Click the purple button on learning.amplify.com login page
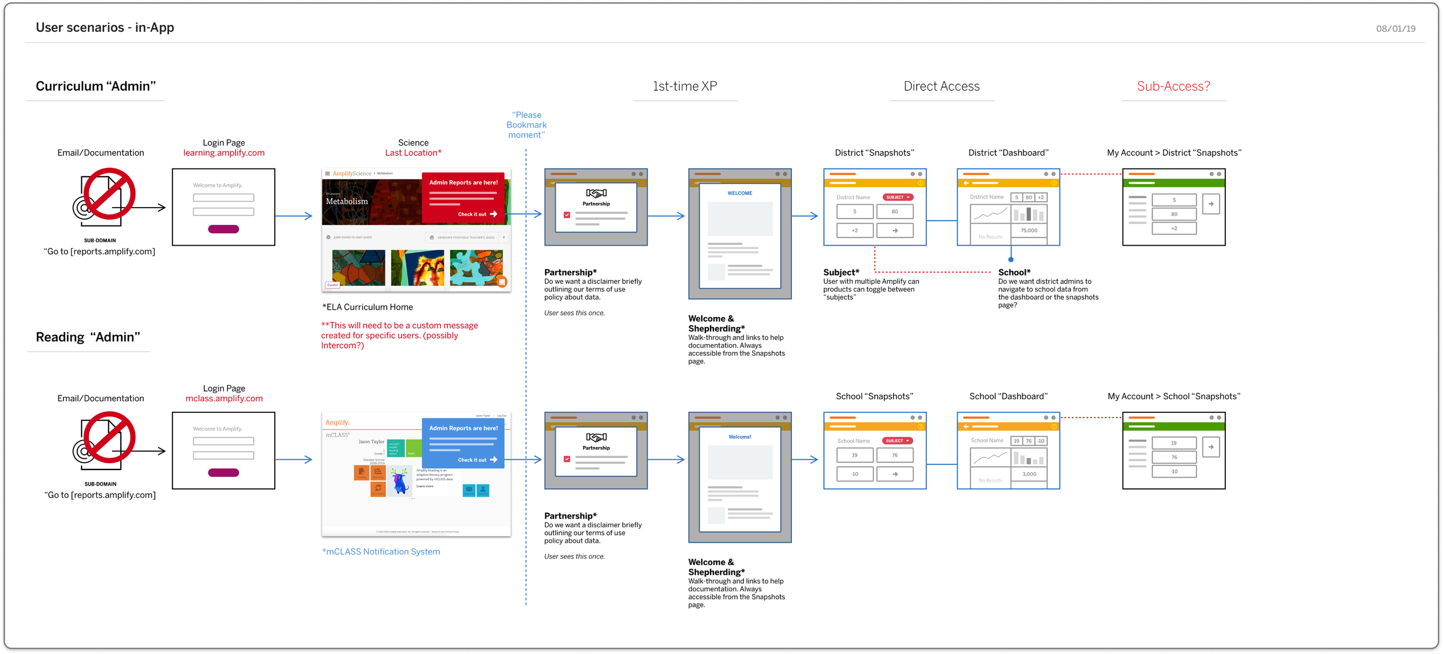This screenshot has width=1443, height=654. tap(223, 230)
